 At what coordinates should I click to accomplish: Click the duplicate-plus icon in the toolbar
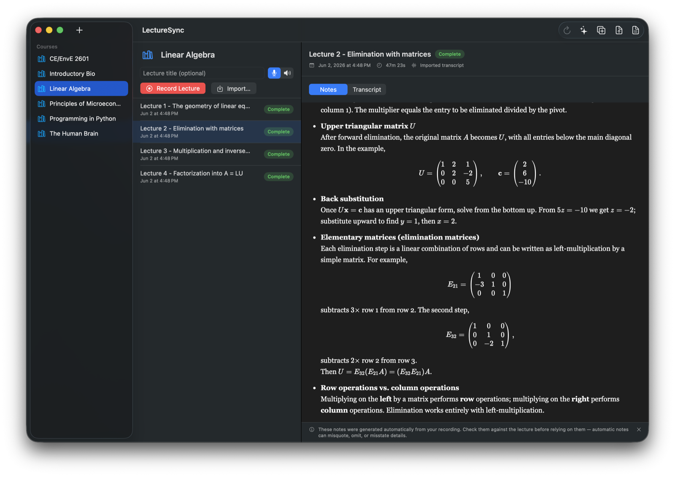tap(601, 30)
